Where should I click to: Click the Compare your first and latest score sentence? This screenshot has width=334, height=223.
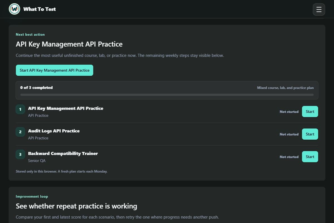click(117, 217)
